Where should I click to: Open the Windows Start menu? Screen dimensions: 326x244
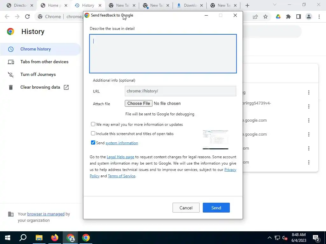click(8, 238)
